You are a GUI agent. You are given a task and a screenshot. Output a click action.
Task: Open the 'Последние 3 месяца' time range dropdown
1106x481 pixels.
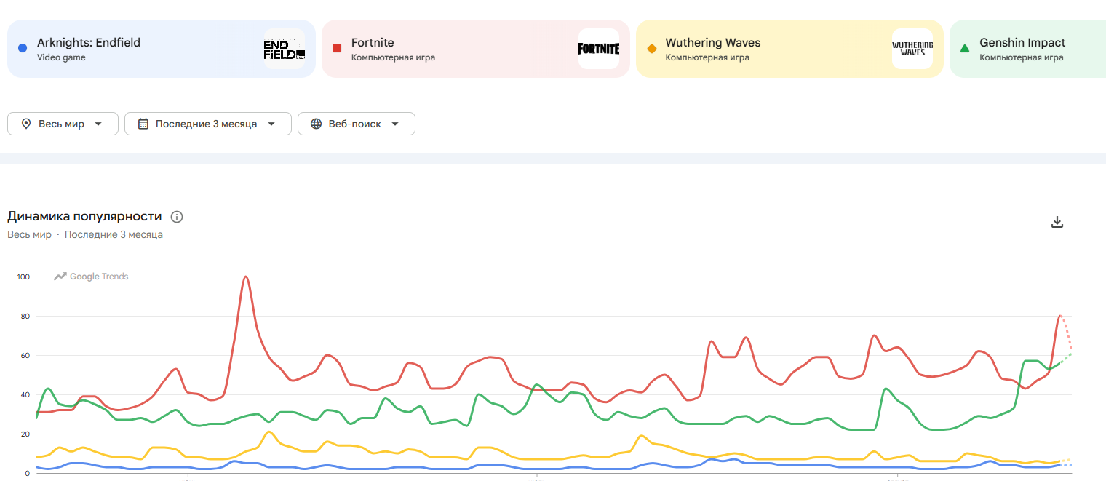click(208, 124)
